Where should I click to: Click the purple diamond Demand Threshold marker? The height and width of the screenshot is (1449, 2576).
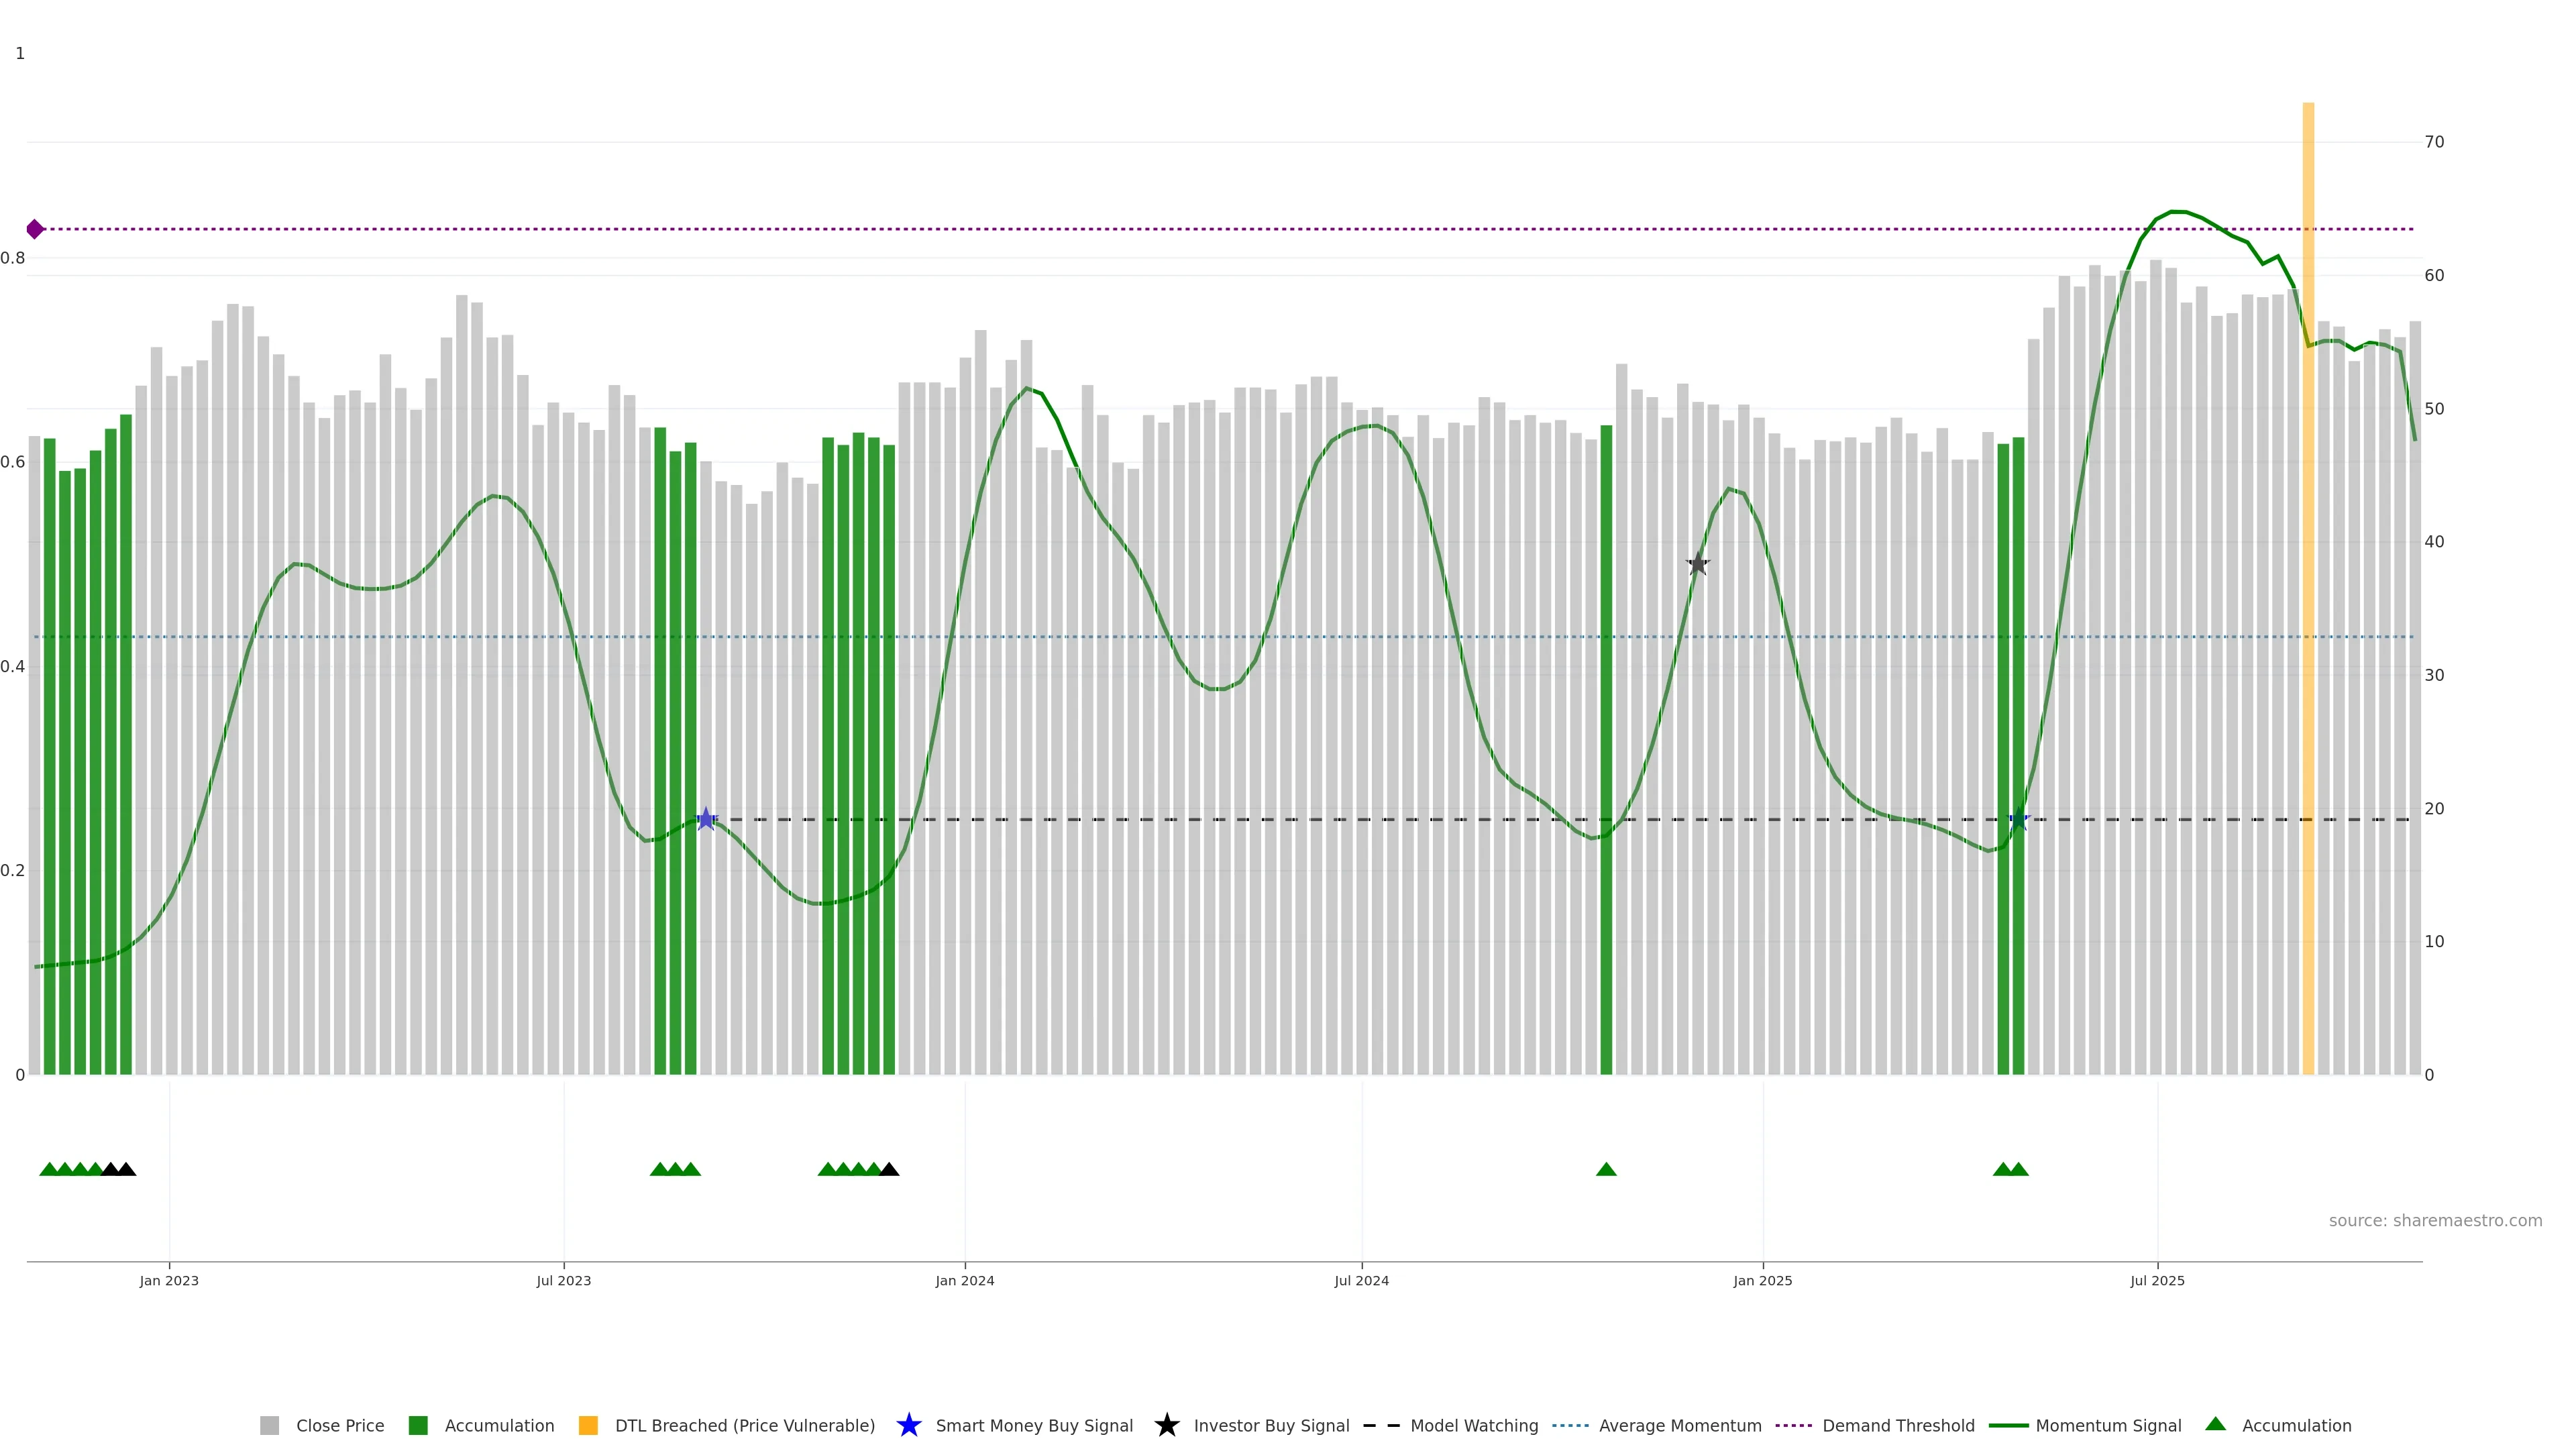pos(35,229)
